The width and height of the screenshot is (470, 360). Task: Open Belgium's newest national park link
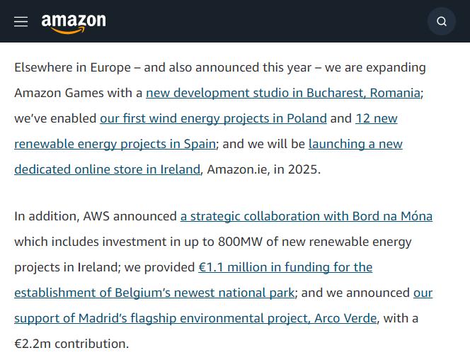point(154,293)
